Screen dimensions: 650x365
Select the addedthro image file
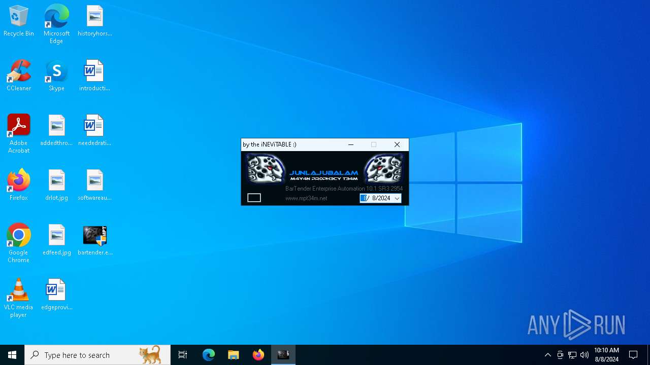click(x=56, y=131)
